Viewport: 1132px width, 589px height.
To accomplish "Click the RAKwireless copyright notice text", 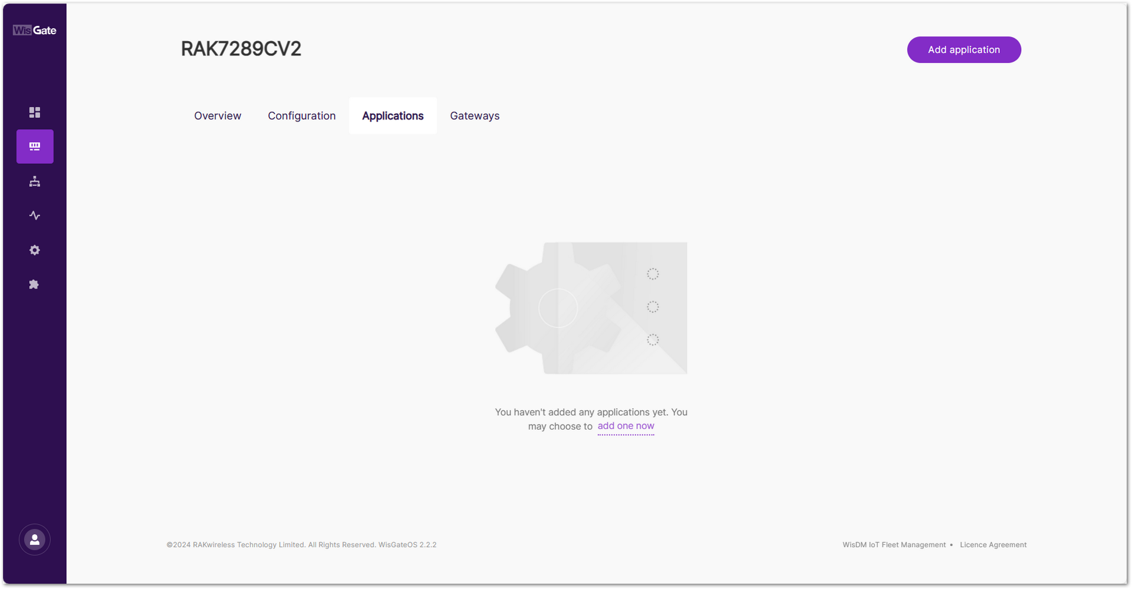I will click(x=271, y=544).
